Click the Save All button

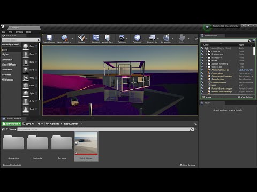coord(28,124)
